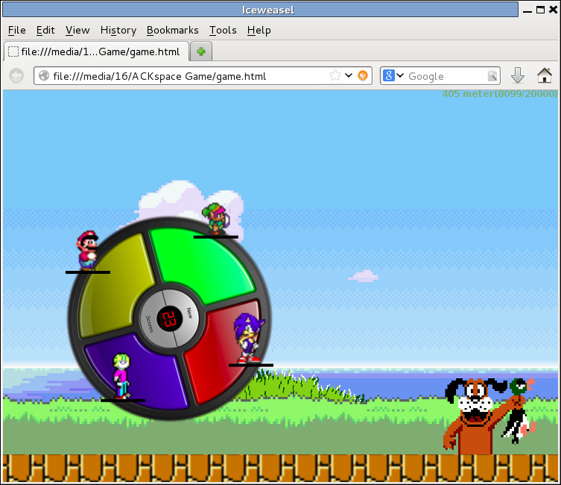The height and width of the screenshot is (485, 561).
Task: Select the game.html browser tab
Action: point(96,51)
